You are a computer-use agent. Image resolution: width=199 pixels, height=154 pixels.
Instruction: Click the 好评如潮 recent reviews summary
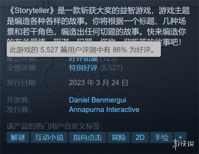(83, 59)
